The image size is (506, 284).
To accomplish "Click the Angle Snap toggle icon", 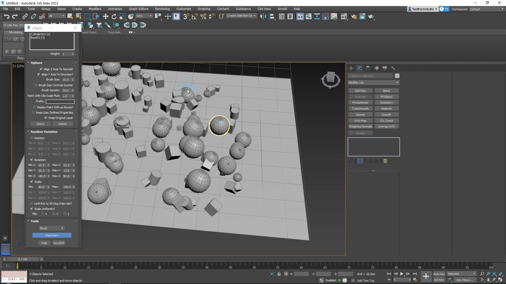I will pos(195,16).
